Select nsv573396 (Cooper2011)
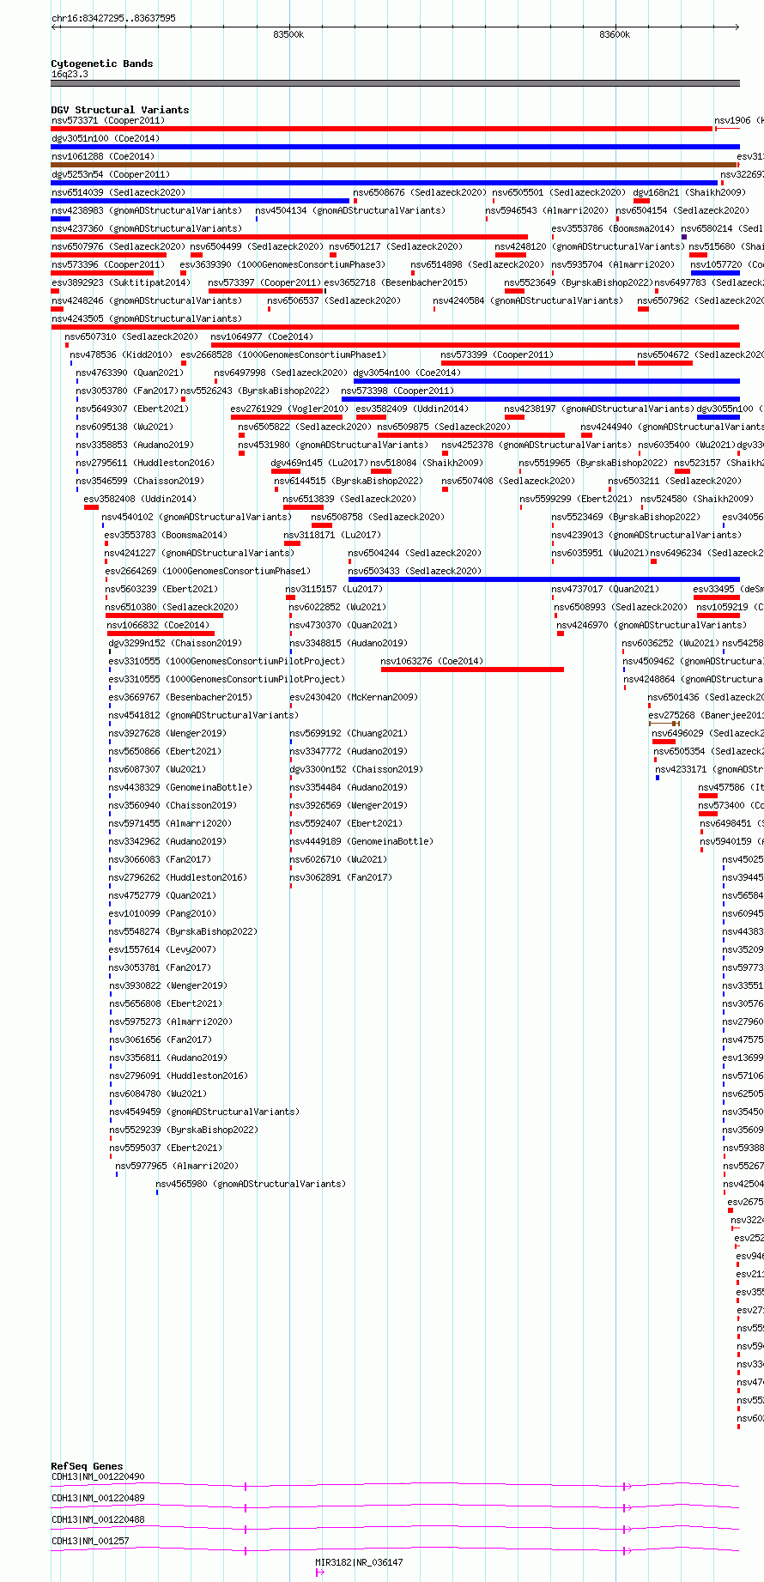This screenshot has height=1582, width=764. point(108,264)
